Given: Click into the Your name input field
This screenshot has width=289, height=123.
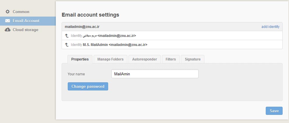Looking at the screenshot, I should tap(155, 74).
